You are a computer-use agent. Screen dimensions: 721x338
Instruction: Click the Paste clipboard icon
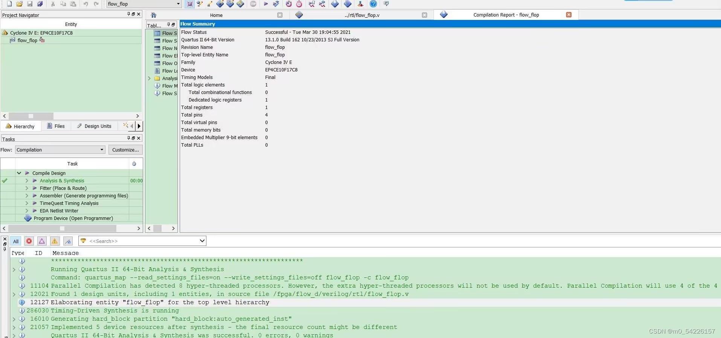click(x=73, y=4)
